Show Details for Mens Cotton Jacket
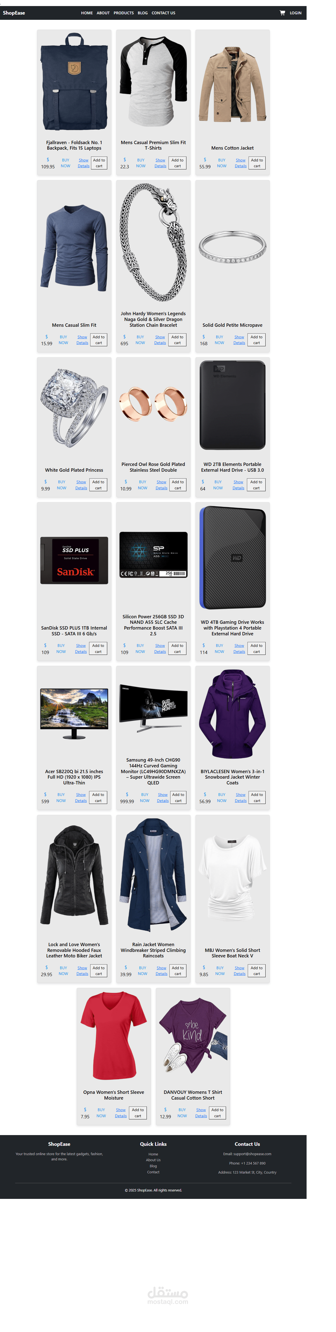Screen dimensions: 336x1332 coord(241,163)
